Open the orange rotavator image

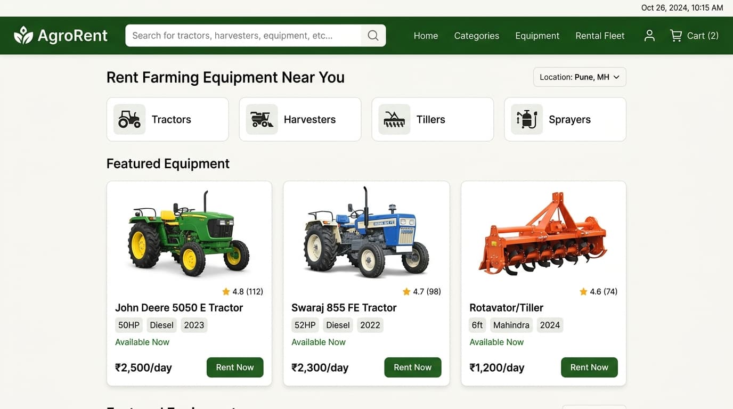pos(543,233)
